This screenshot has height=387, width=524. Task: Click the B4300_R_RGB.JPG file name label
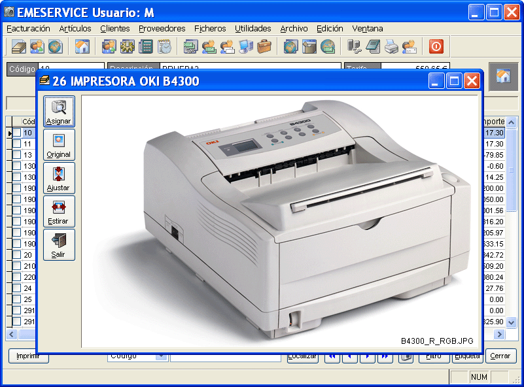(437, 341)
